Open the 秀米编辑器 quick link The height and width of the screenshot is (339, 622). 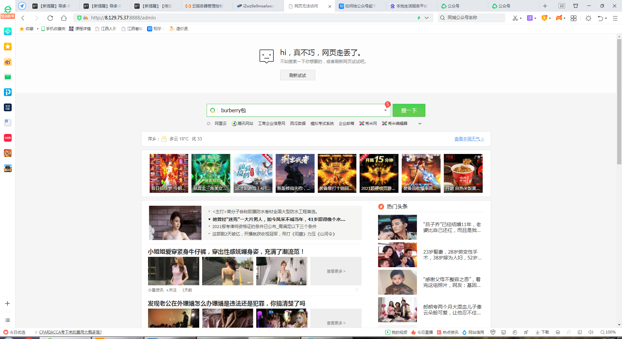click(x=395, y=124)
